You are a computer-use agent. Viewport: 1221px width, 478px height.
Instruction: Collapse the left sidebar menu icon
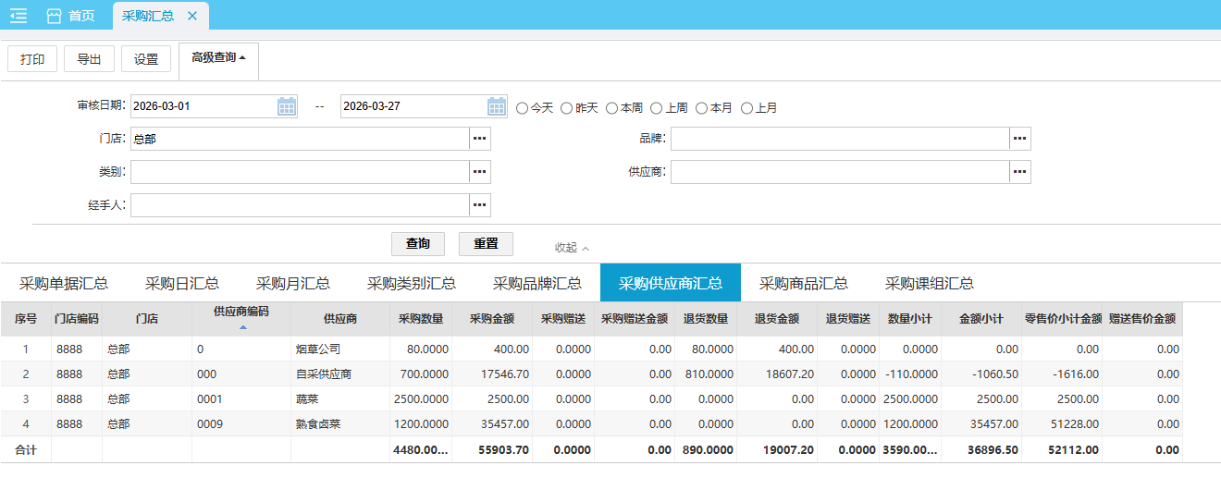click(18, 16)
